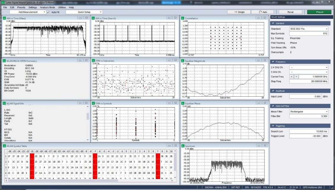Open the Analysis Mode menu

click(x=47, y=7)
